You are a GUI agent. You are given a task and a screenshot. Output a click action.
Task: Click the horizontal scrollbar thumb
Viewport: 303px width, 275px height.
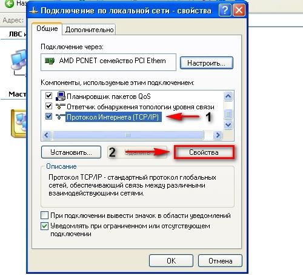[x=128, y=135]
